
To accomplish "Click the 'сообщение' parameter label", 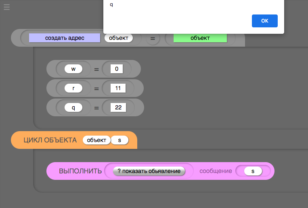I will [x=216, y=171].
